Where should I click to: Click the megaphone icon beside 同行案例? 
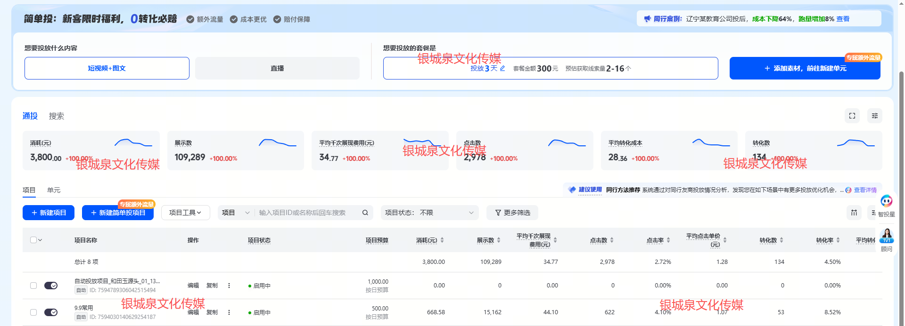tap(647, 19)
